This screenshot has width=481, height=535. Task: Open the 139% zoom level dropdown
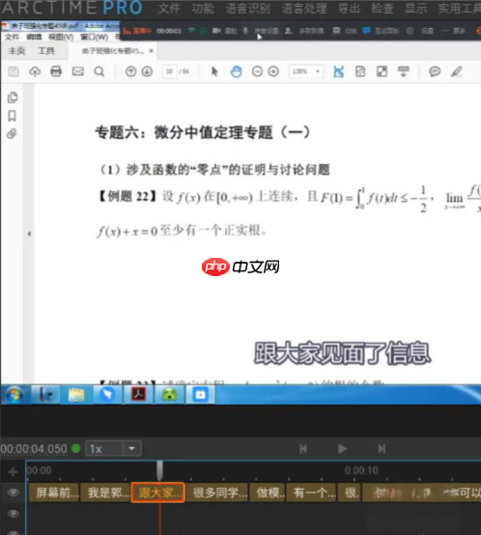click(x=306, y=71)
